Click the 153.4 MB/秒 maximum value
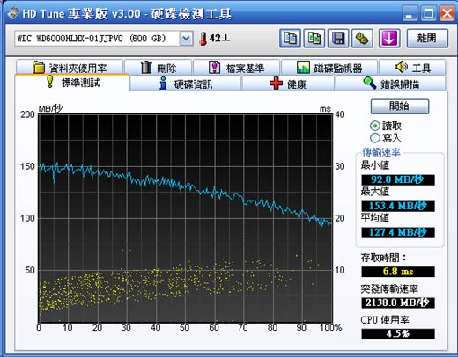The height and width of the screenshot is (357, 458). tap(398, 206)
